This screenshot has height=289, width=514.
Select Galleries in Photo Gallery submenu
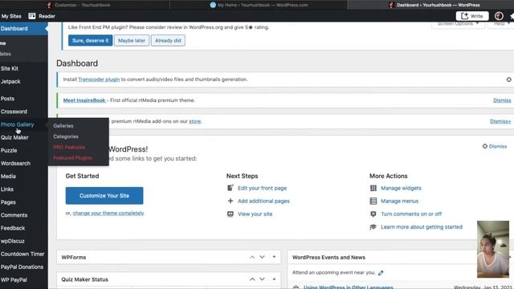pos(63,126)
